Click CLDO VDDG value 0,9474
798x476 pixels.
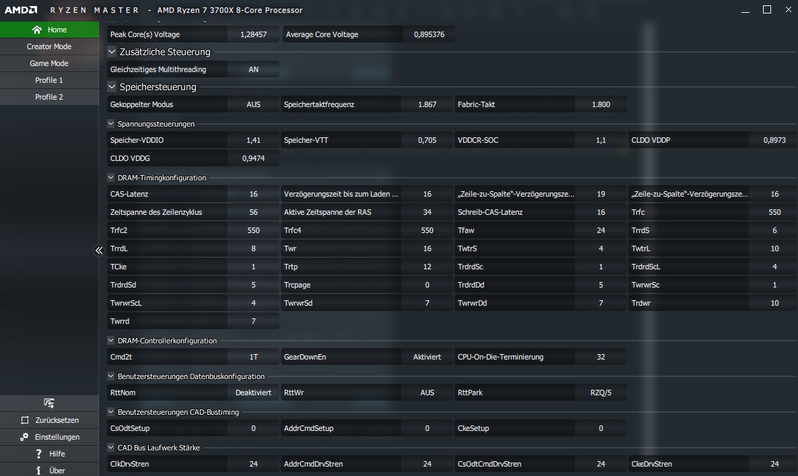point(253,158)
